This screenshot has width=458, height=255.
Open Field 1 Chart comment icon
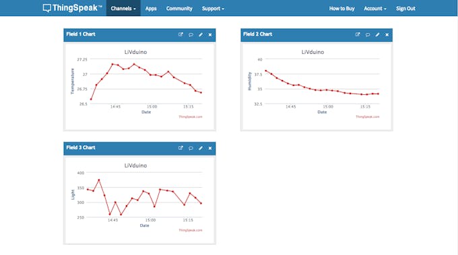click(x=191, y=35)
